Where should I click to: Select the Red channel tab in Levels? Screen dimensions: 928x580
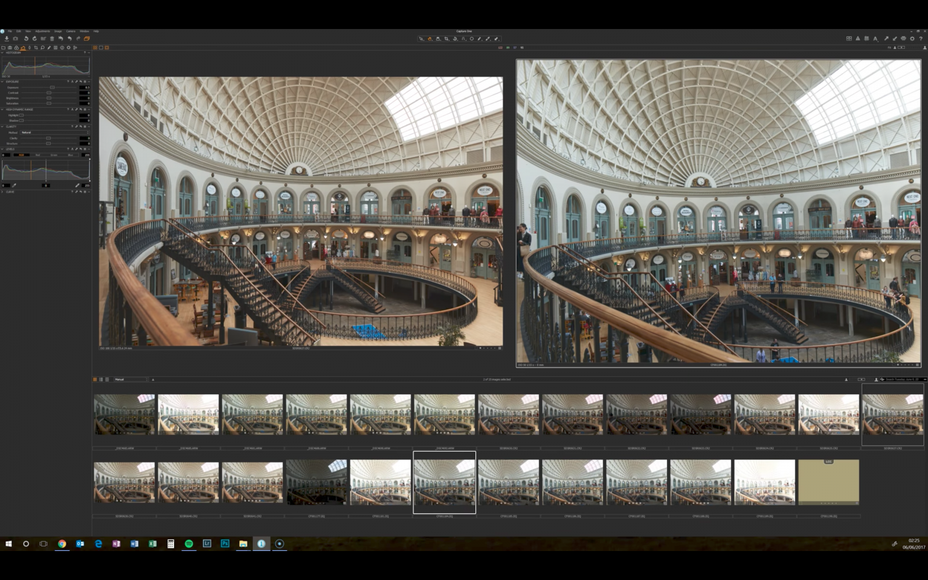click(x=39, y=155)
